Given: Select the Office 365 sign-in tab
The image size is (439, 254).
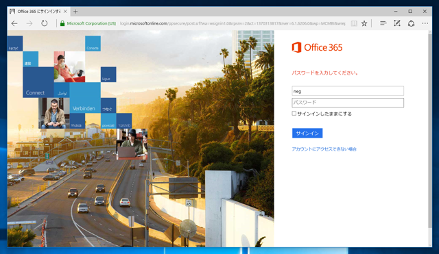Looking at the screenshot, I should pyautogui.click(x=38, y=12).
